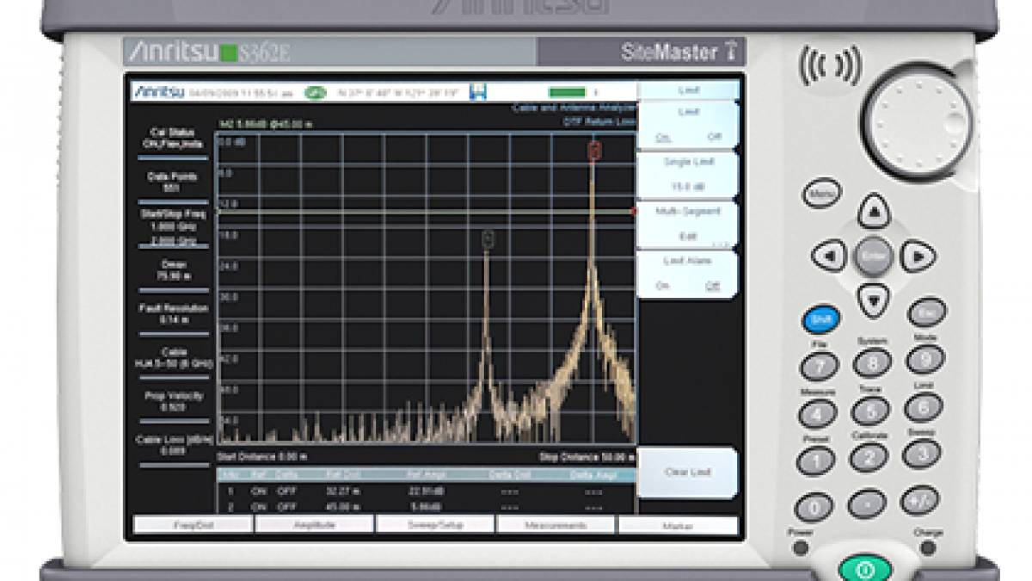Image resolution: width=1032 pixels, height=581 pixels.
Task: Tap the 7 File key
Action: click(x=819, y=367)
